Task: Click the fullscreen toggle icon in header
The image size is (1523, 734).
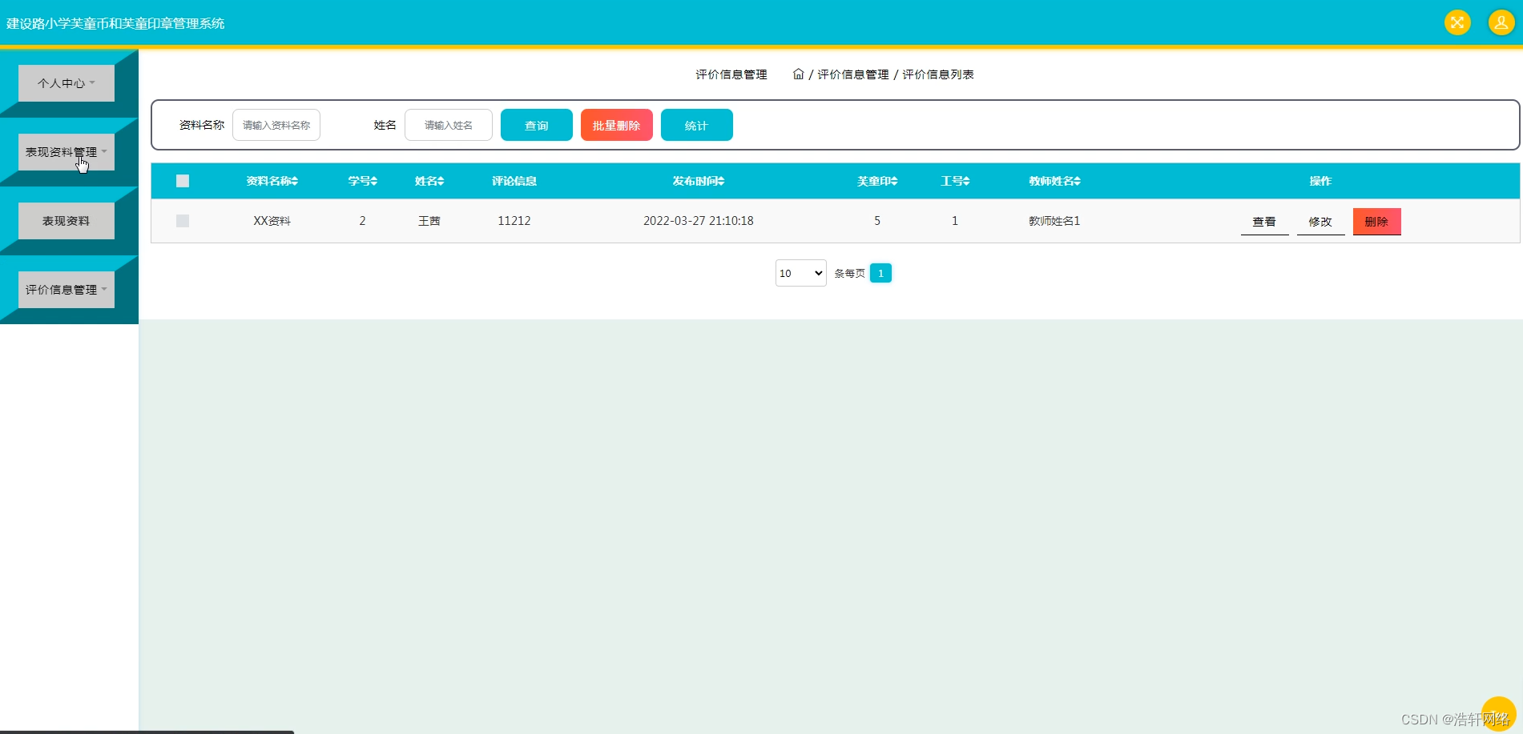Action: (x=1457, y=22)
